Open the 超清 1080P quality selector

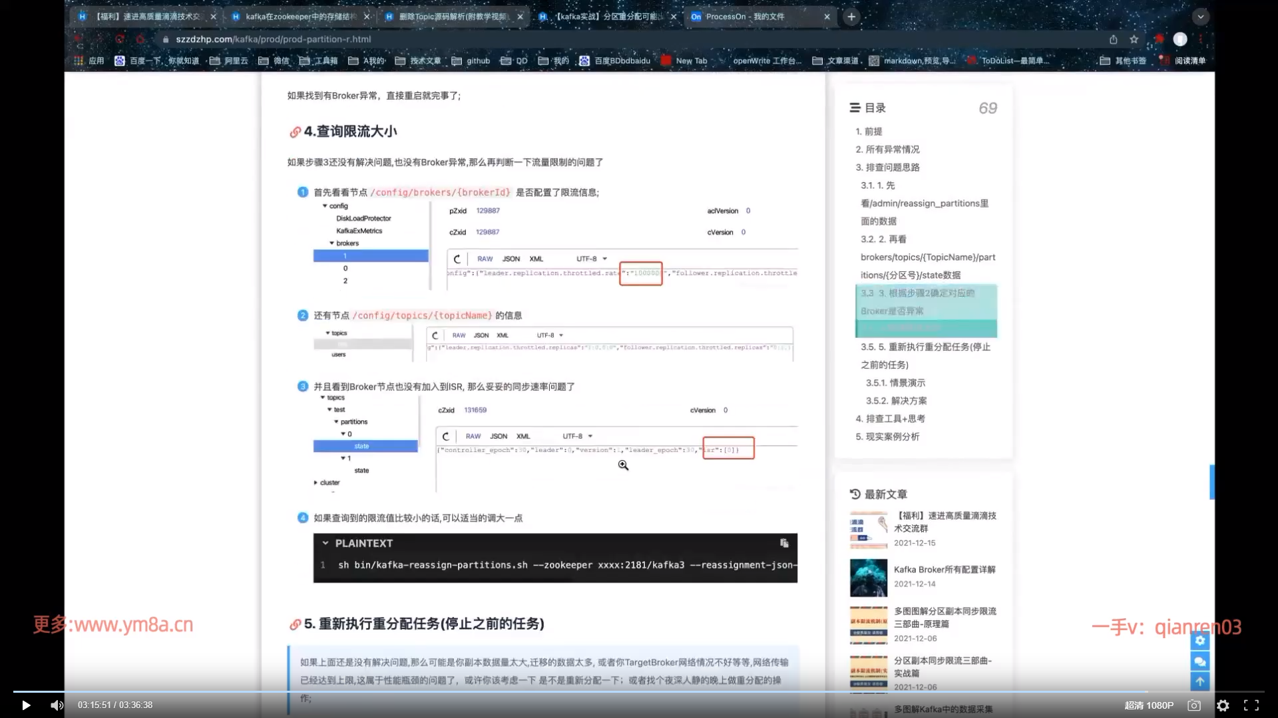[1149, 705]
